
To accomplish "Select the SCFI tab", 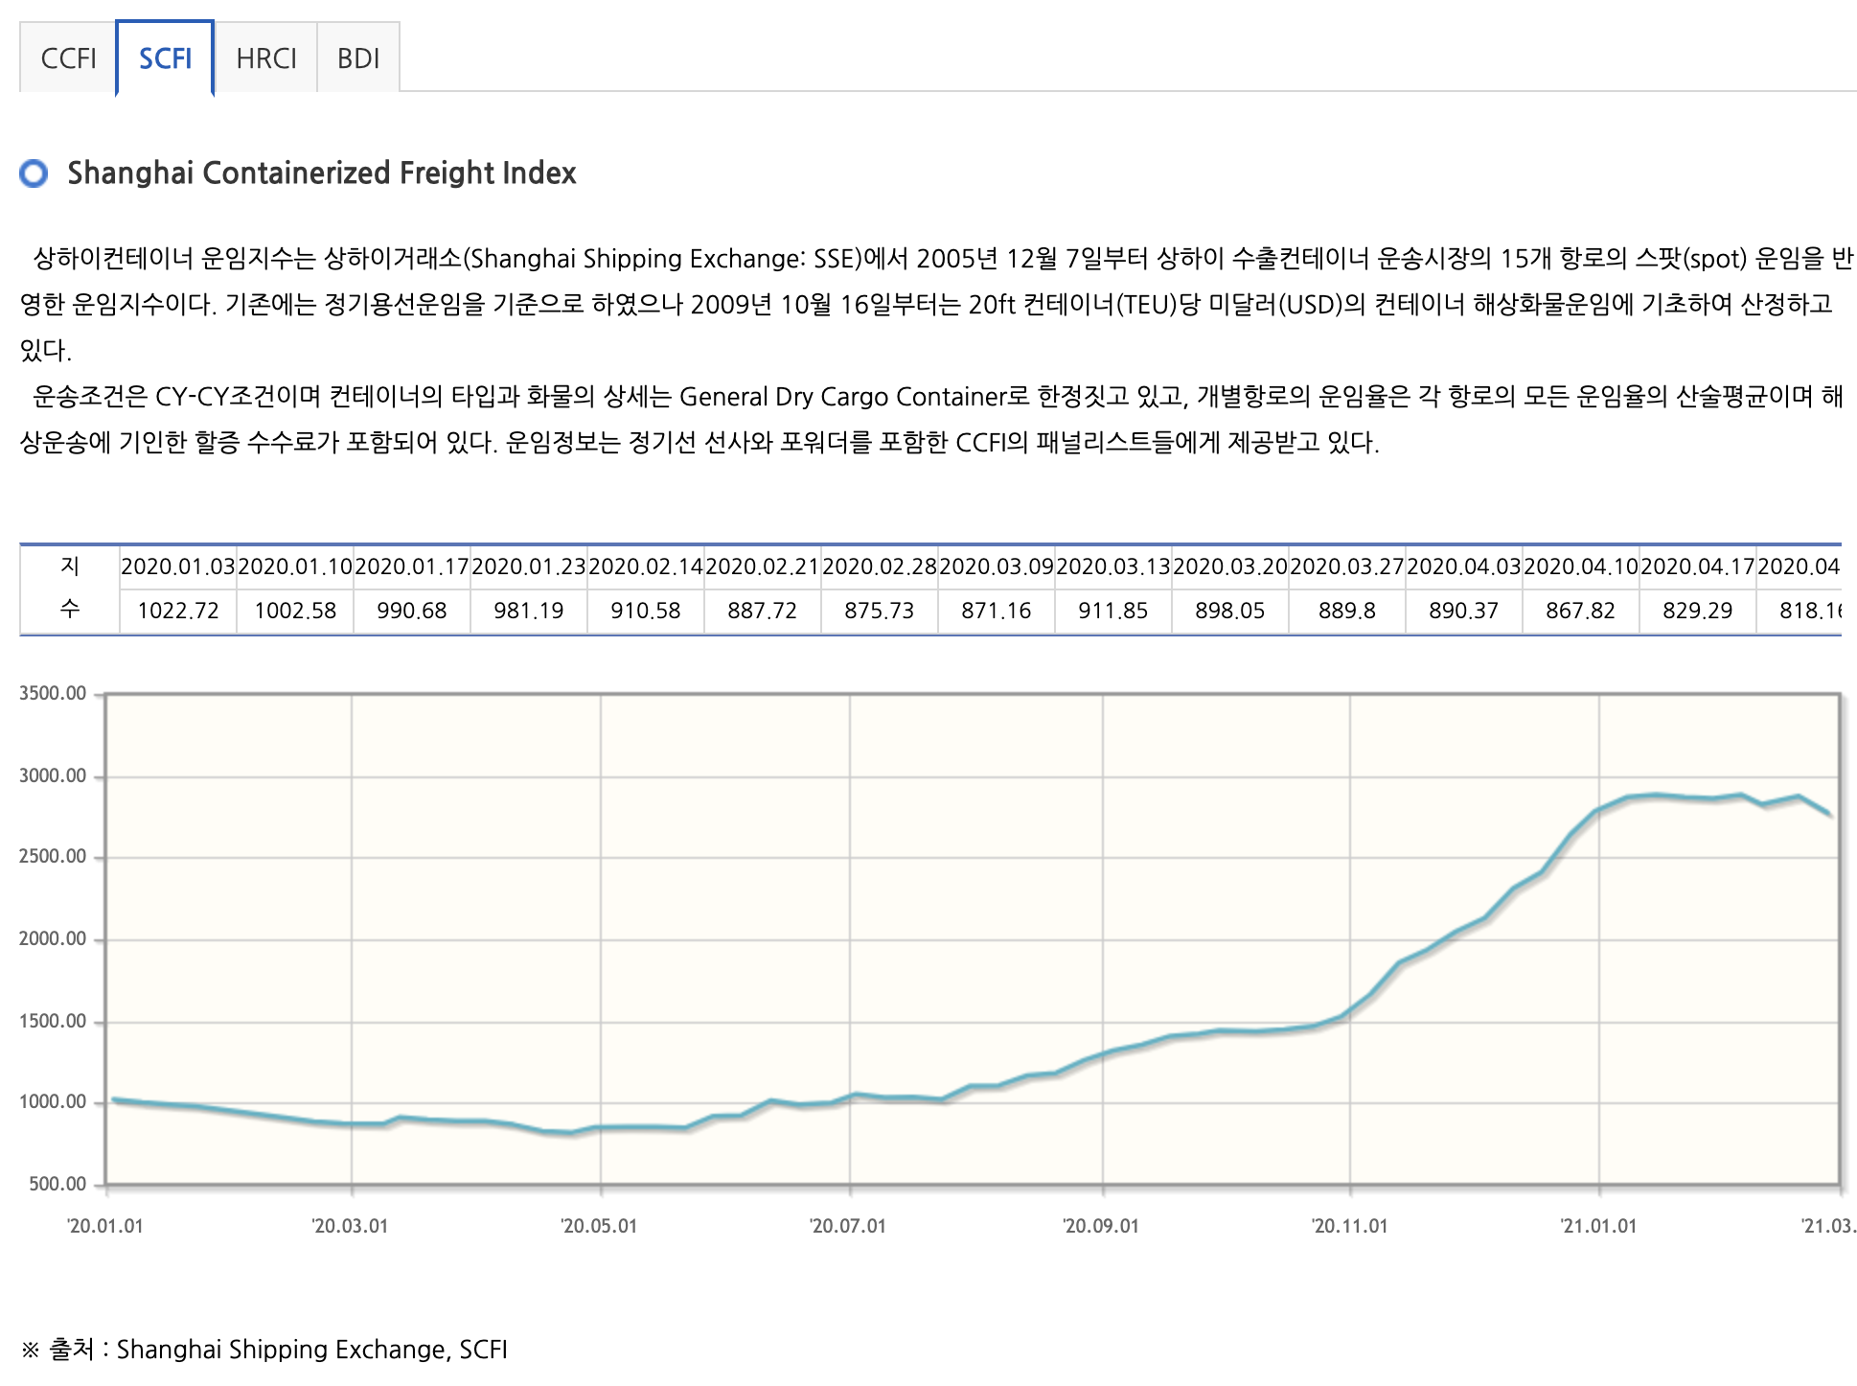I will point(165,58).
